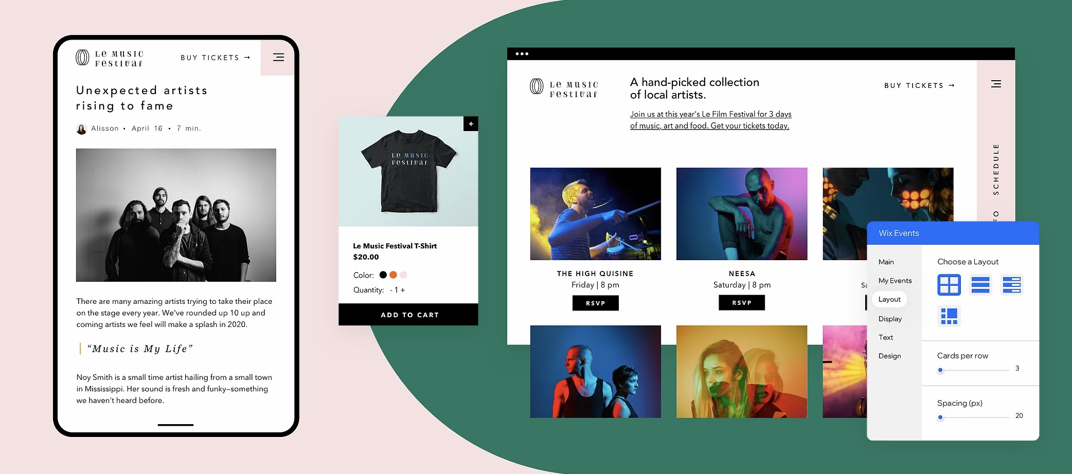Choose the list with side details layout

[x=1012, y=285]
